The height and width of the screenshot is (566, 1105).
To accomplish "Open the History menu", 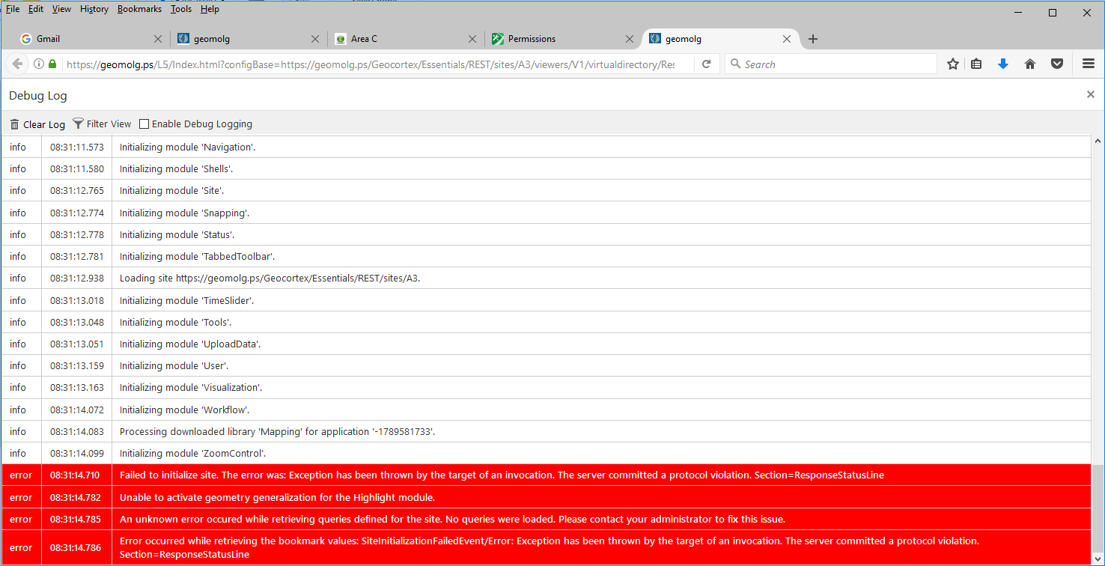I will (94, 9).
